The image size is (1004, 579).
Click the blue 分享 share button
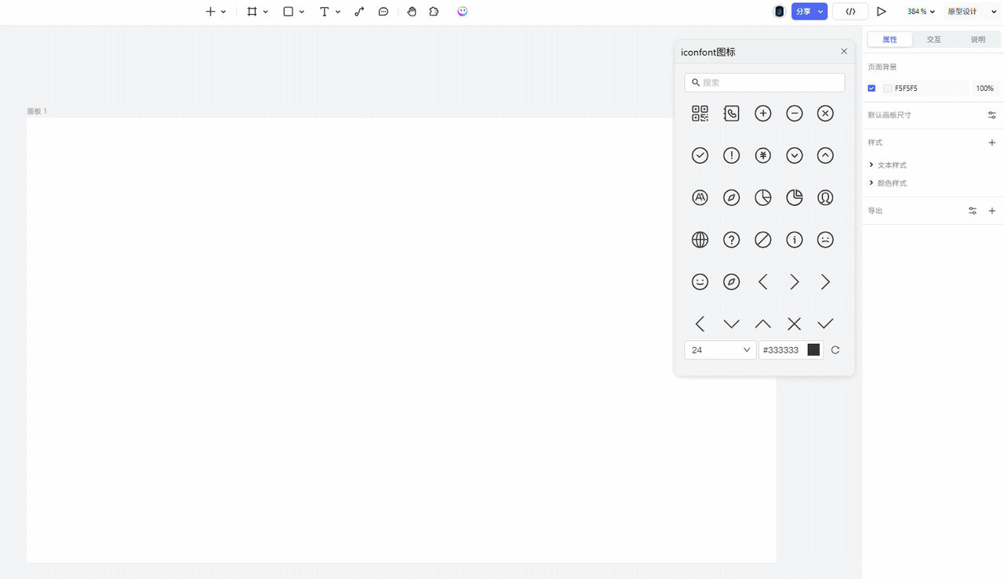click(x=803, y=12)
